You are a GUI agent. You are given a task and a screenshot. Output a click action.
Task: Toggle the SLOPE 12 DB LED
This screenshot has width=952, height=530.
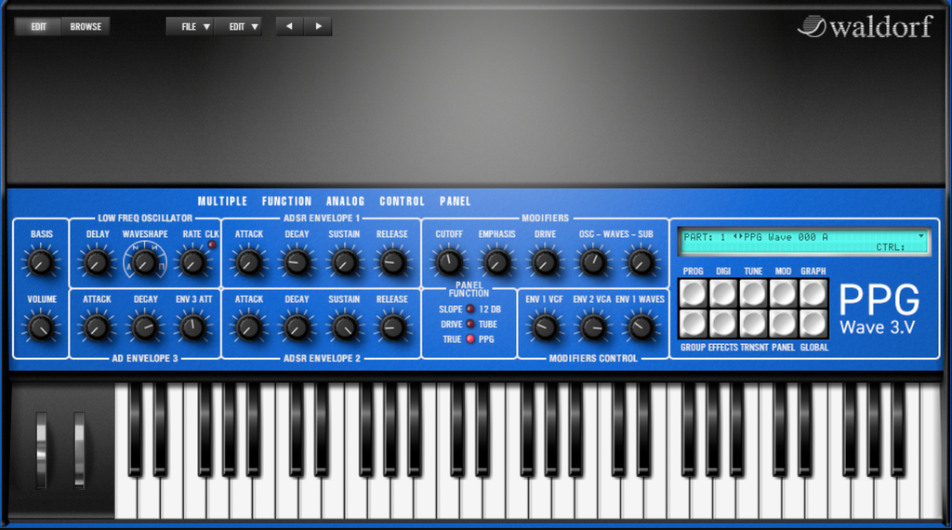click(469, 309)
